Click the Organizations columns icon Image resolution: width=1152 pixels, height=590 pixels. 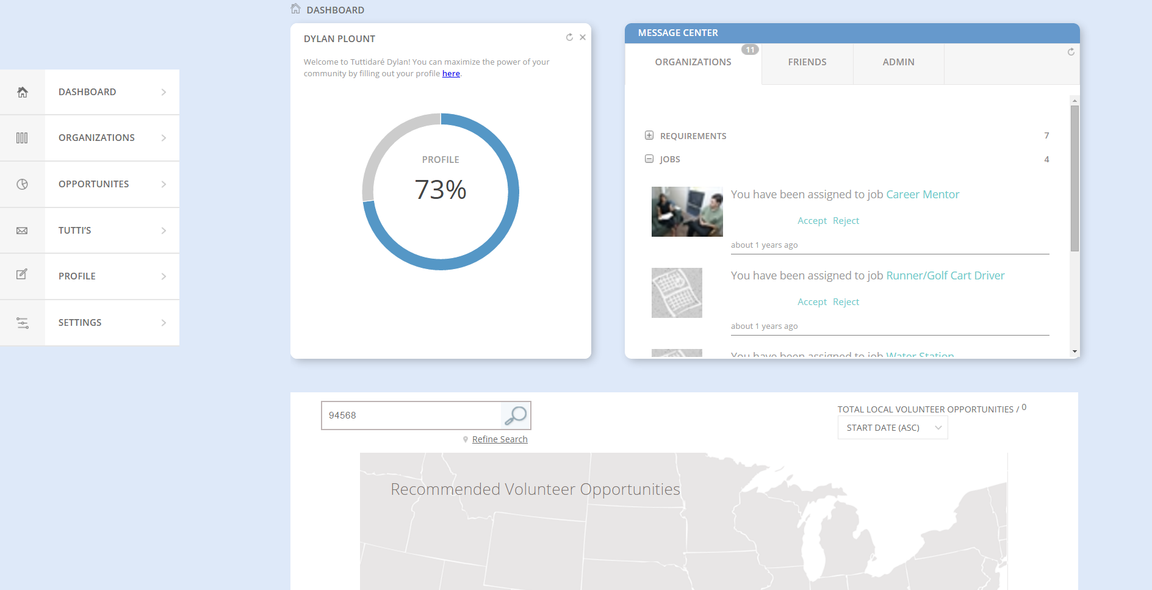[x=22, y=138]
